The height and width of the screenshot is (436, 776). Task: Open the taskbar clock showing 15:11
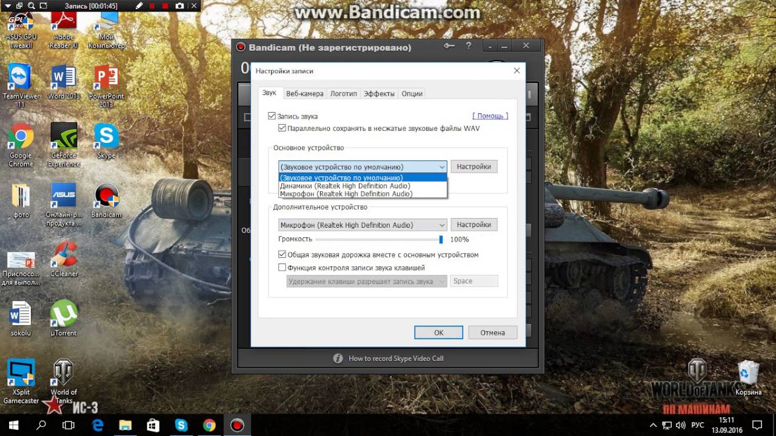[726, 425]
